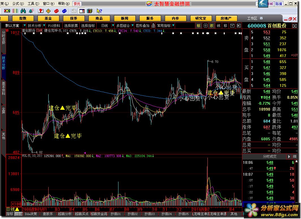Open the 工具 menu
Screen dimensions: 301x219
coord(33,4)
